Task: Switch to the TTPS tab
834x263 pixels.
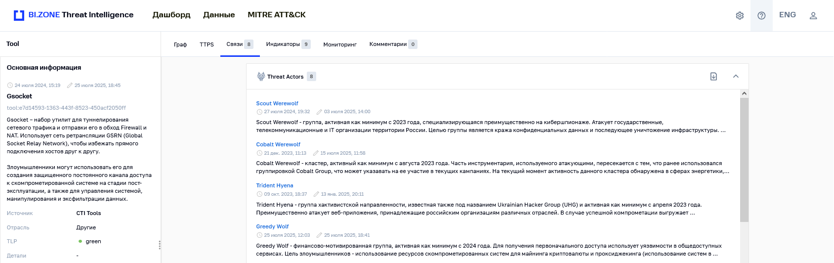Action: click(x=207, y=44)
